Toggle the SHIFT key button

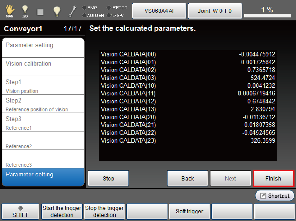(x=20, y=212)
